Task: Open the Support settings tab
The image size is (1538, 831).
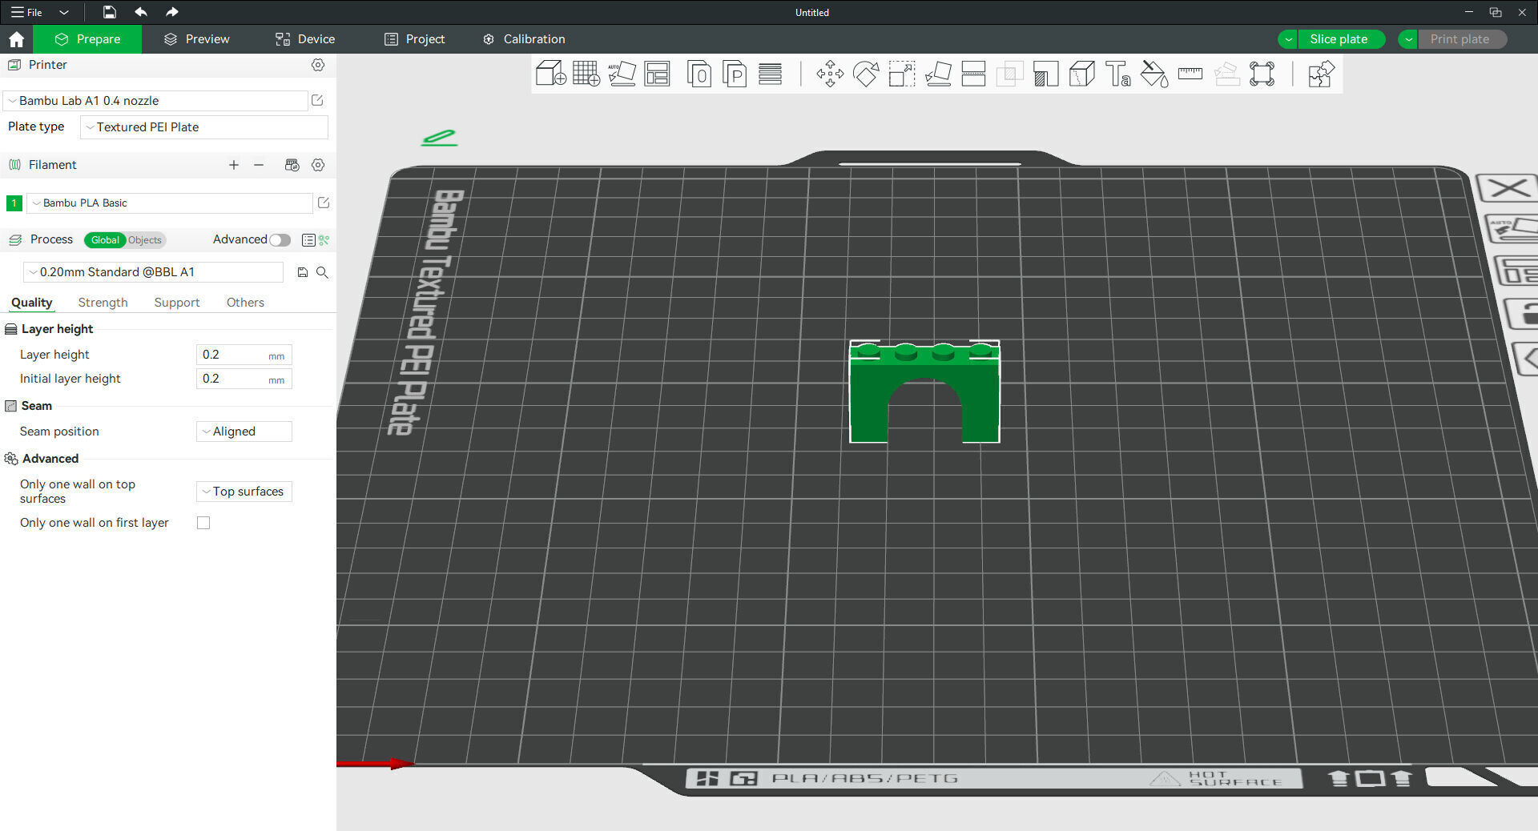Action: click(177, 303)
